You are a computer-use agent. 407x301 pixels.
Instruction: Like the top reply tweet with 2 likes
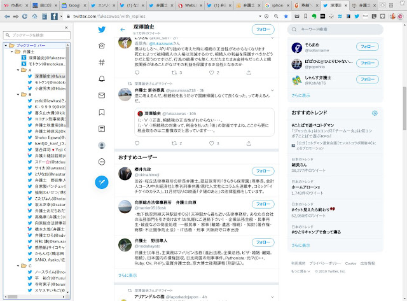pos(212,73)
